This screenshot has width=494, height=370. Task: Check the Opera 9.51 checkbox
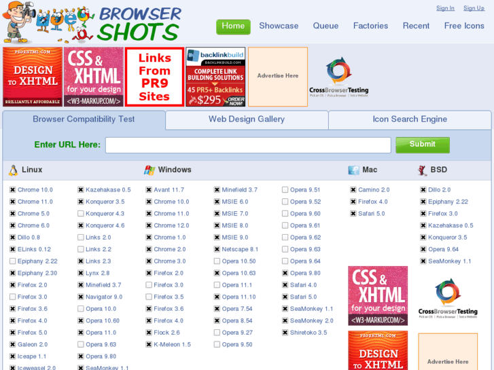[285, 190]
